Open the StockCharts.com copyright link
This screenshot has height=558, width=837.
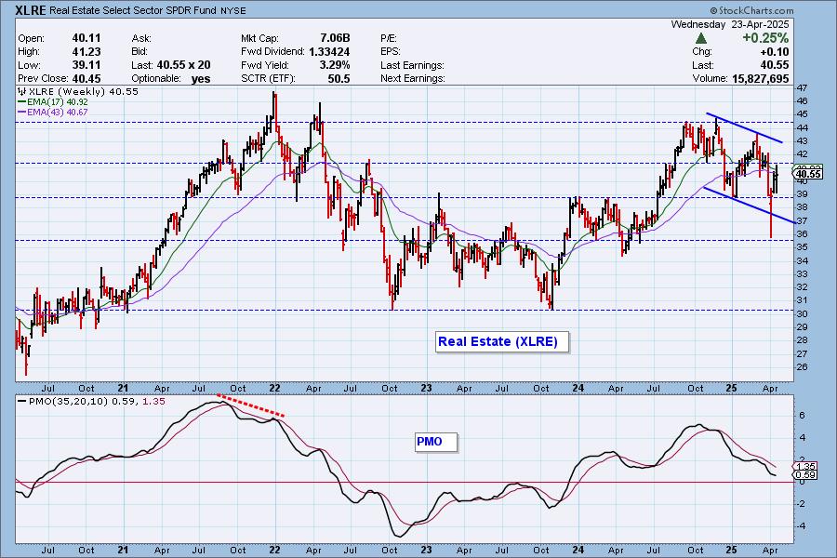751,10
